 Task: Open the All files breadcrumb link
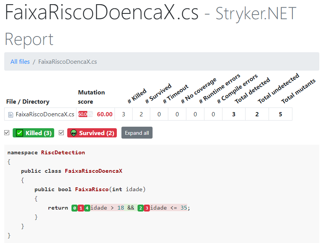pyautogui.click(x=20, y=61)
